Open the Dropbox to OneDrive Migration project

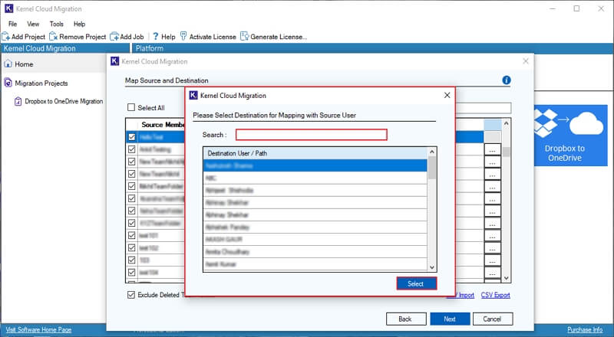[x=59, y=101]
